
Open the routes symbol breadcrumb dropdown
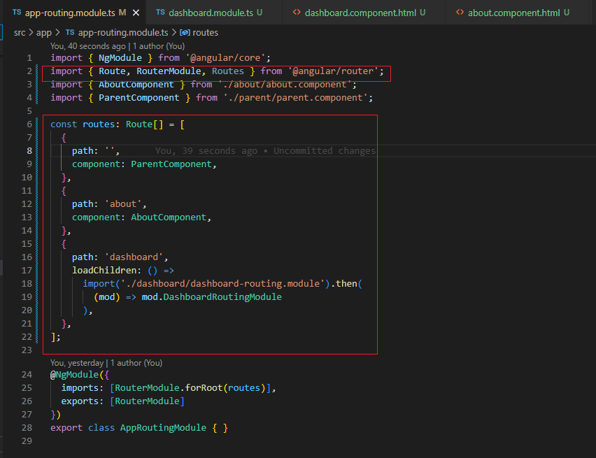click(x=205, y=32)
